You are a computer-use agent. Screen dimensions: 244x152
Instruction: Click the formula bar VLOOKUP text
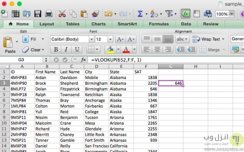(116, 60)
